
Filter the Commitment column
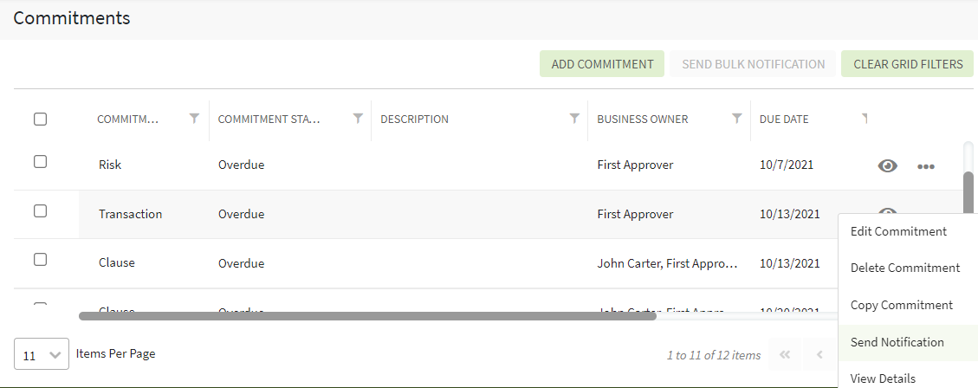click(x=194, y=119)
